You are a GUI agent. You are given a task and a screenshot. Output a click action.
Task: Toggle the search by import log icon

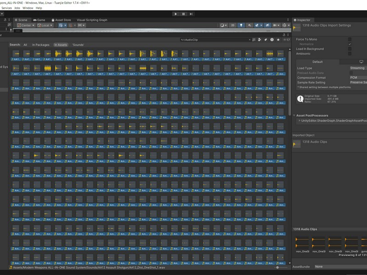(x=272, y=40)
